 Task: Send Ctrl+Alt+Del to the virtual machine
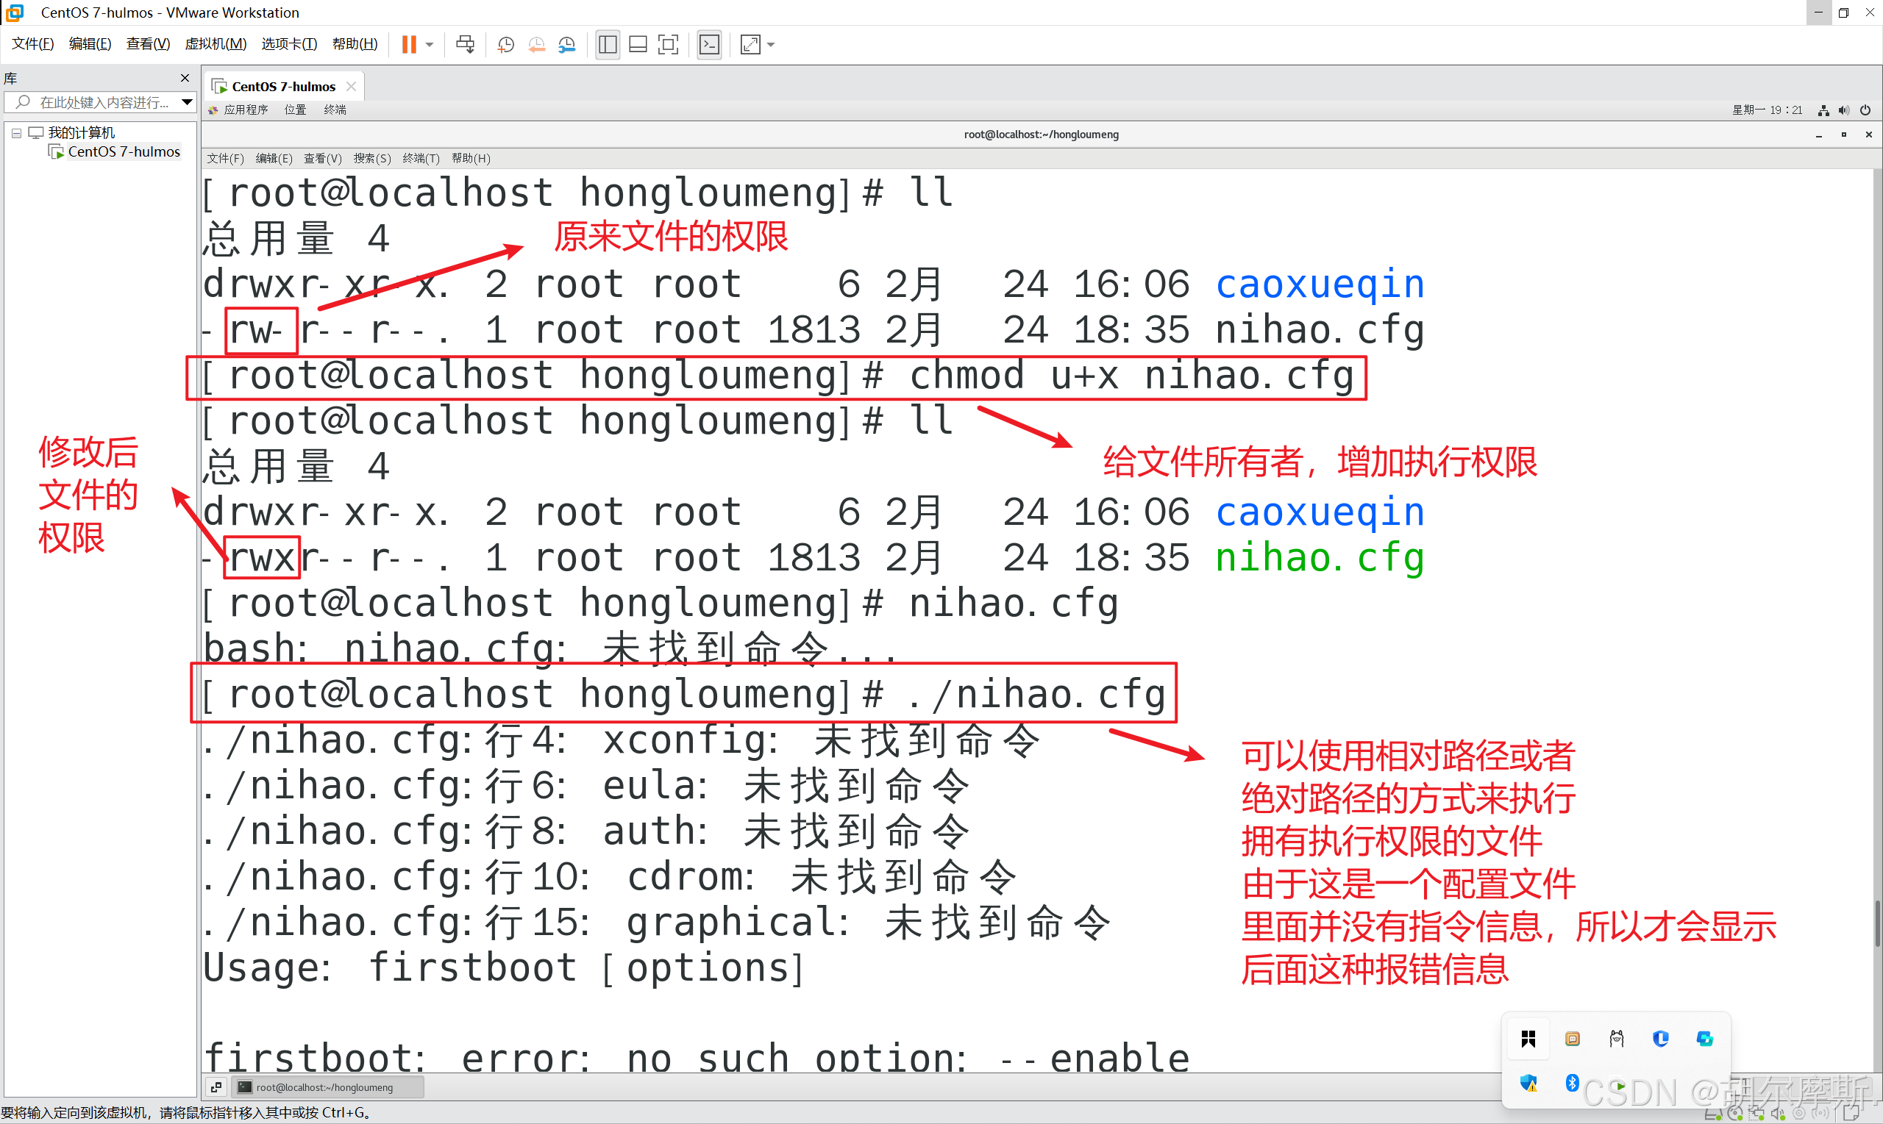466,44
